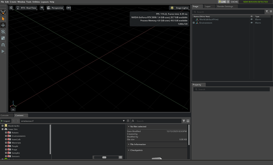Click the Import button in Content browser

click(6, 121)
